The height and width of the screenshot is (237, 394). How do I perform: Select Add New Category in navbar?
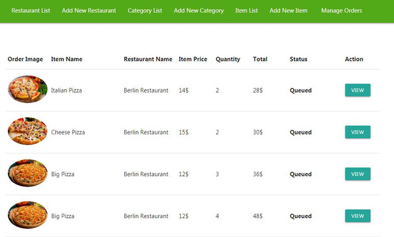click(x=198, y=10)
